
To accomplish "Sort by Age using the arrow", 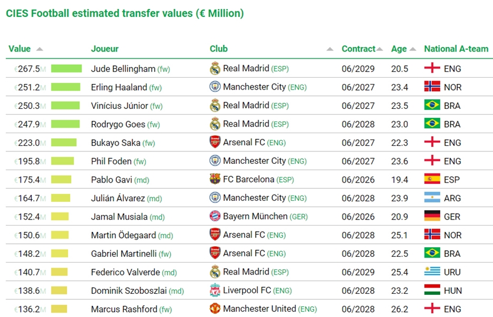I will [413, 49].
